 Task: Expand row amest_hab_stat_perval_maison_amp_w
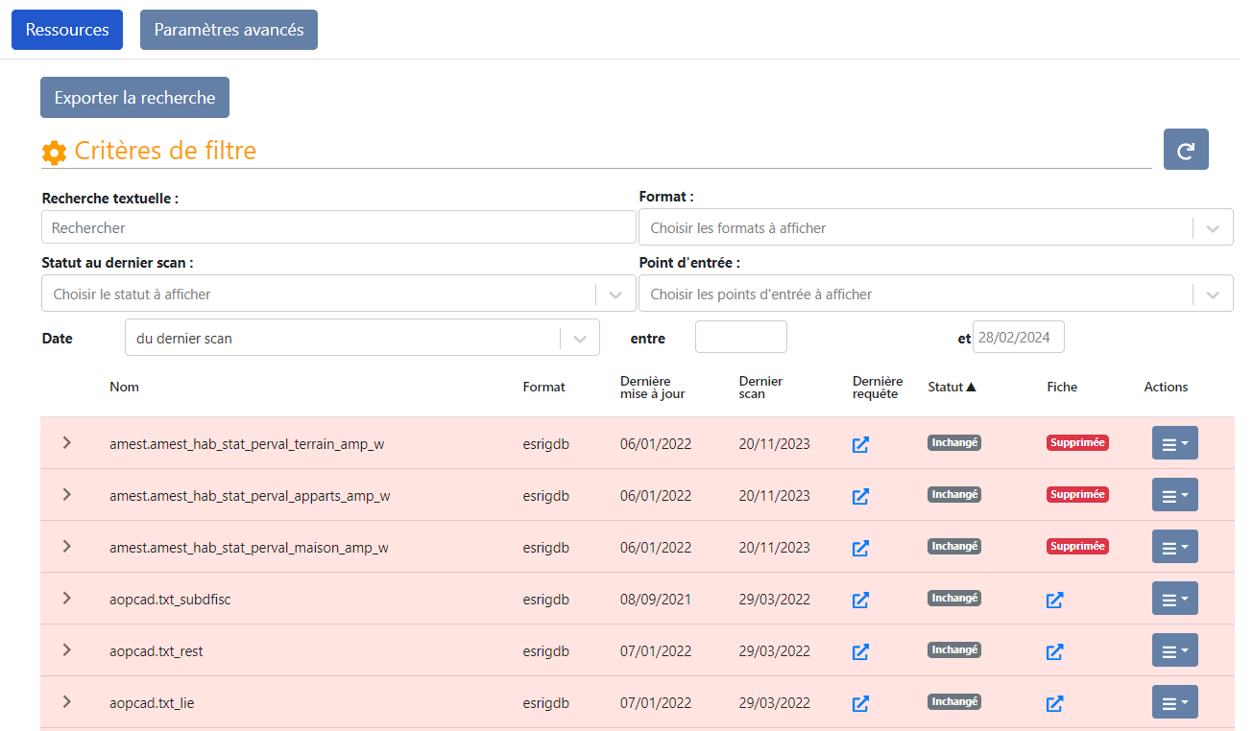(x=66, y=546)
